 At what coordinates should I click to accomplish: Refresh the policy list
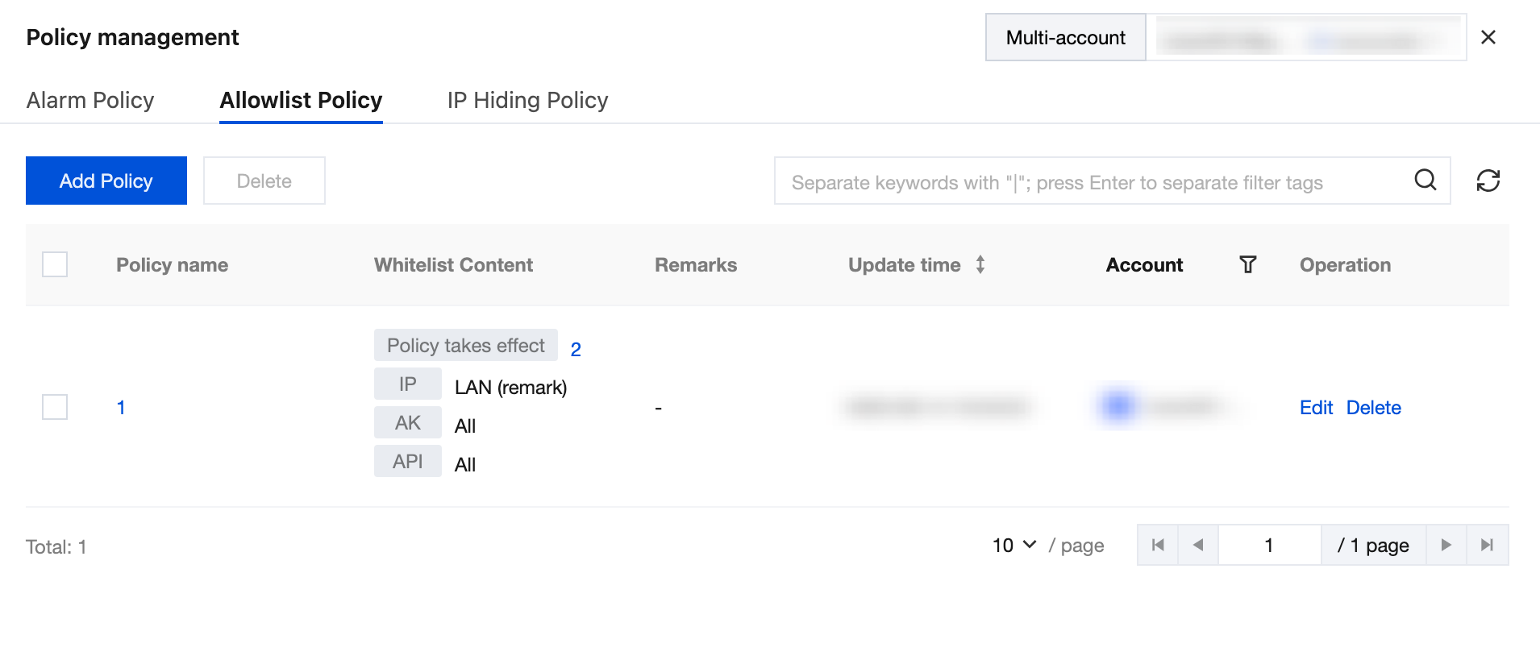coord(1488,181)
